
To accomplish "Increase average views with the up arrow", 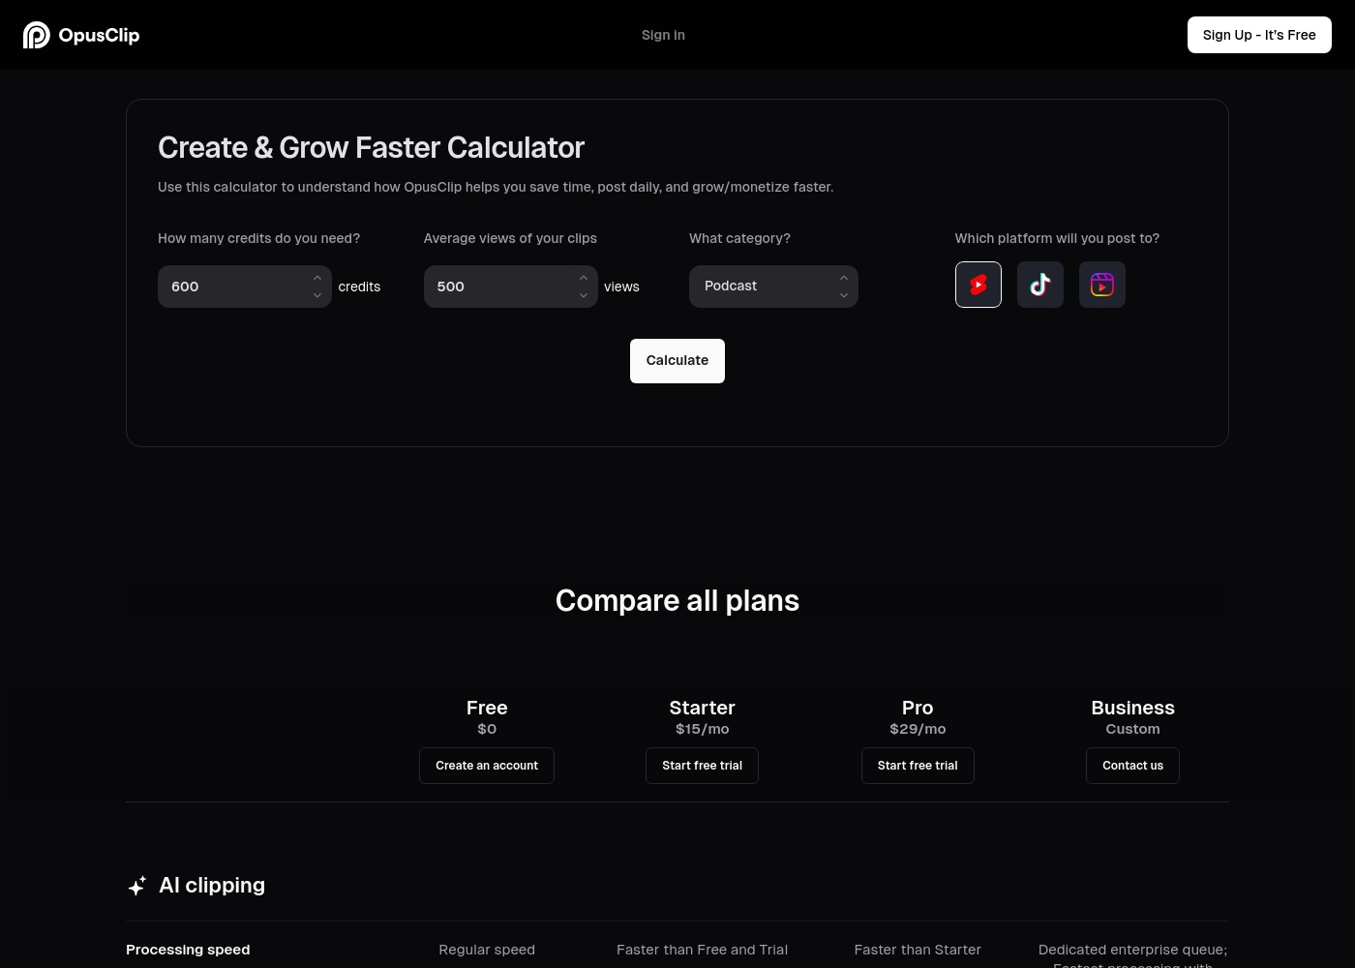I will pos(584,278).
